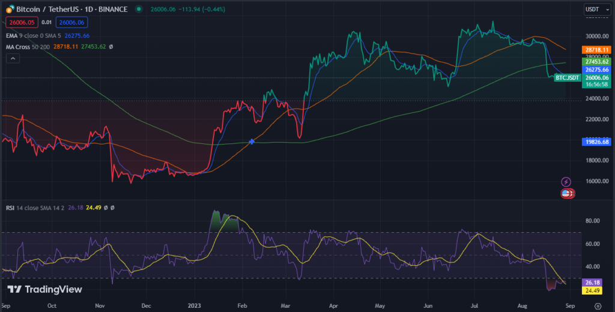Click the blue buy price 26006.06 button

(x=72, y=22)
